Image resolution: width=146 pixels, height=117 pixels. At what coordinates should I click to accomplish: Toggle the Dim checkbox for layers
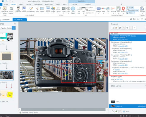coord(124,111)
